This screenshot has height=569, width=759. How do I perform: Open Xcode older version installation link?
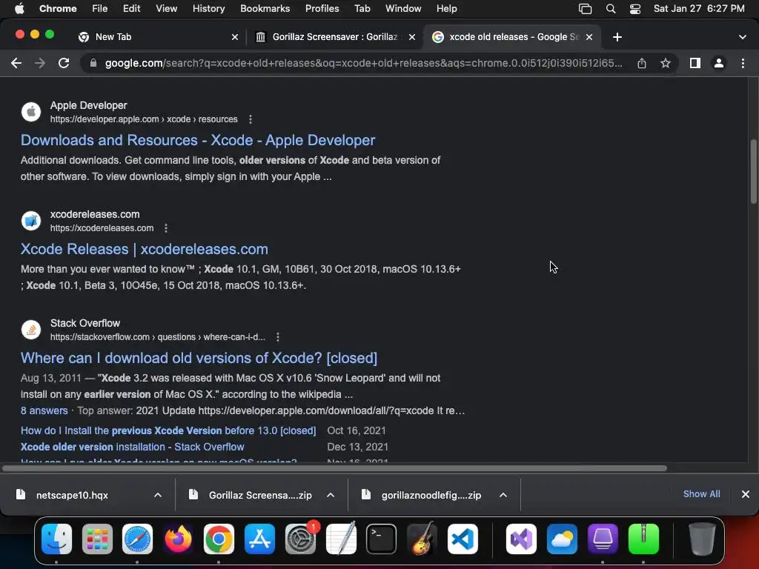132,447
